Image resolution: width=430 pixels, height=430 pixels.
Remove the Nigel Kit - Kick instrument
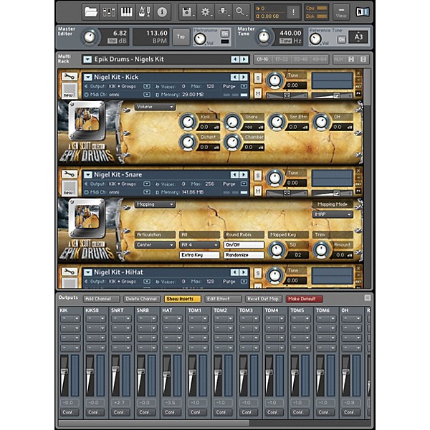pos(358,73)
